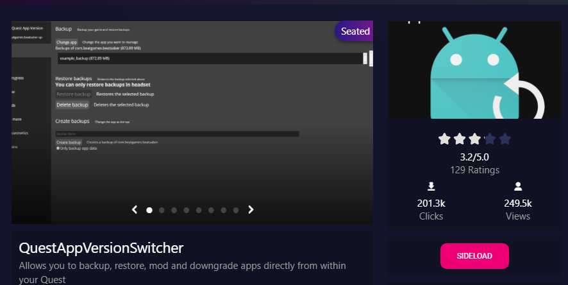Click Restore backup button in screenshot
The height and width of the screenshot is (285, 568).
(74, 94)
